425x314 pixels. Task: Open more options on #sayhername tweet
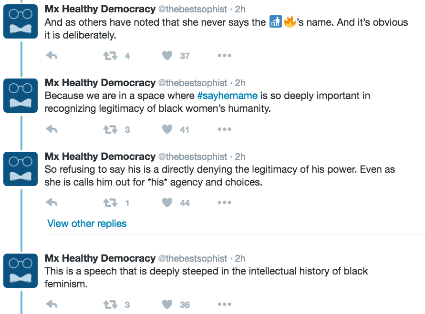point(224,129)
